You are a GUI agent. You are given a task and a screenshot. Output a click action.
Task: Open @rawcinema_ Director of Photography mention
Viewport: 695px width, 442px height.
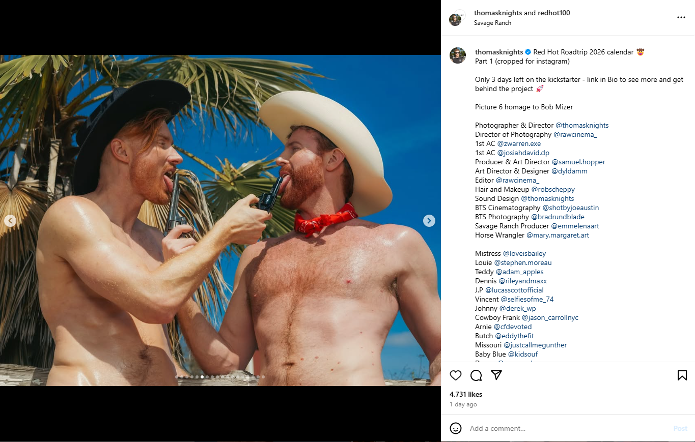pyautogui.click(x=575, y=135)
